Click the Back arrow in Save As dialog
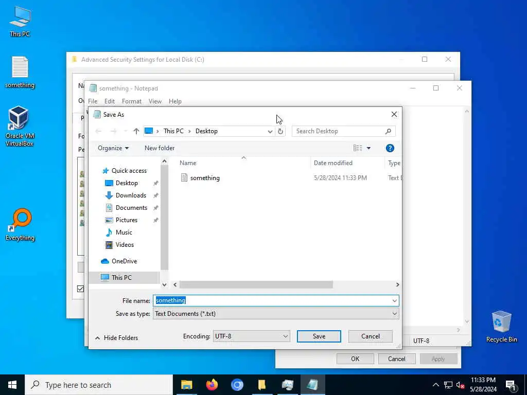 coord(98,131)
